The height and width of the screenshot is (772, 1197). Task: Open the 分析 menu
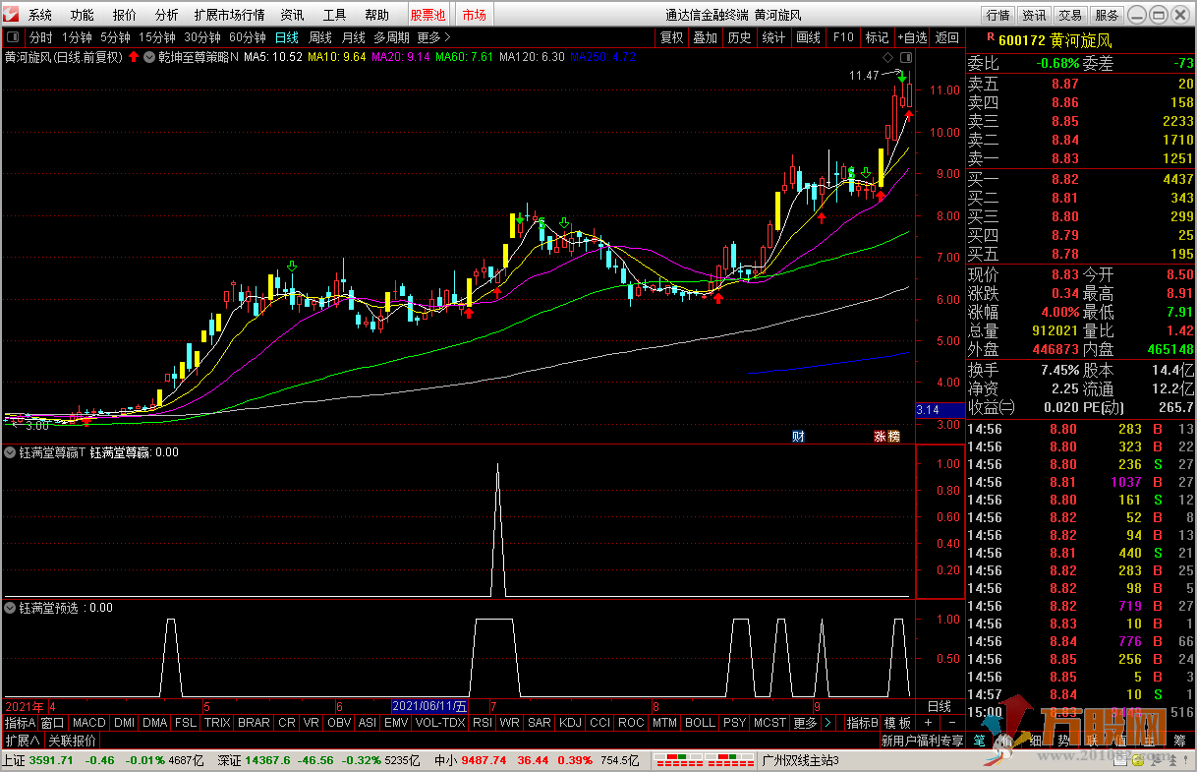click(x=166, y=15)
